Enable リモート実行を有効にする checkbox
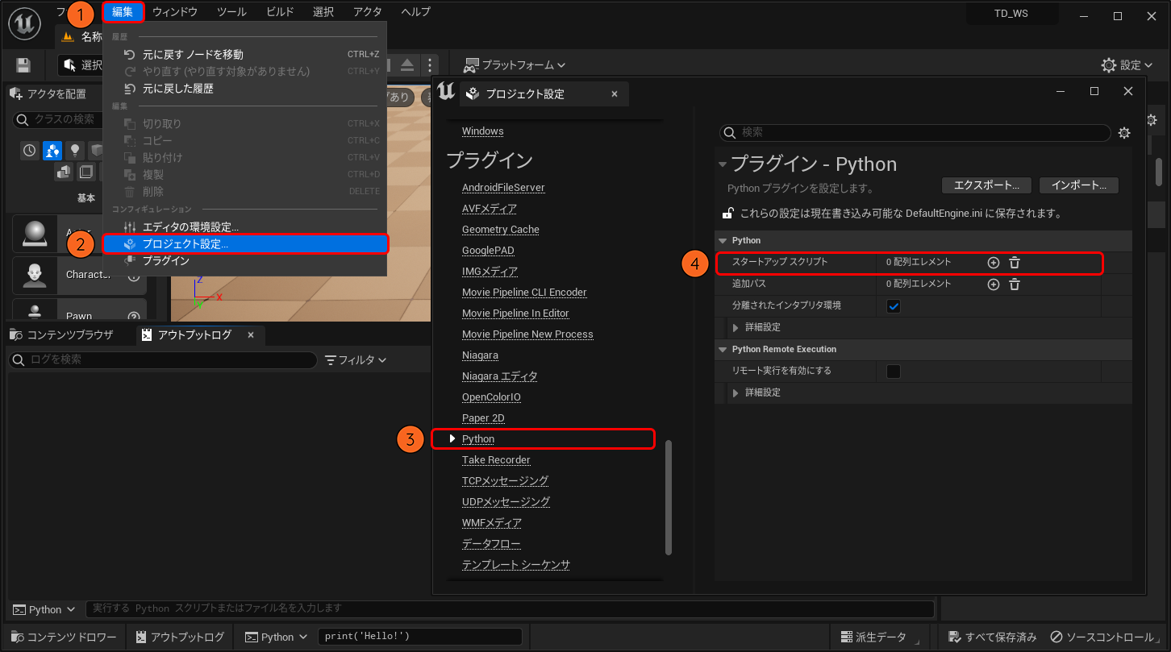 [x=894, y=372]
